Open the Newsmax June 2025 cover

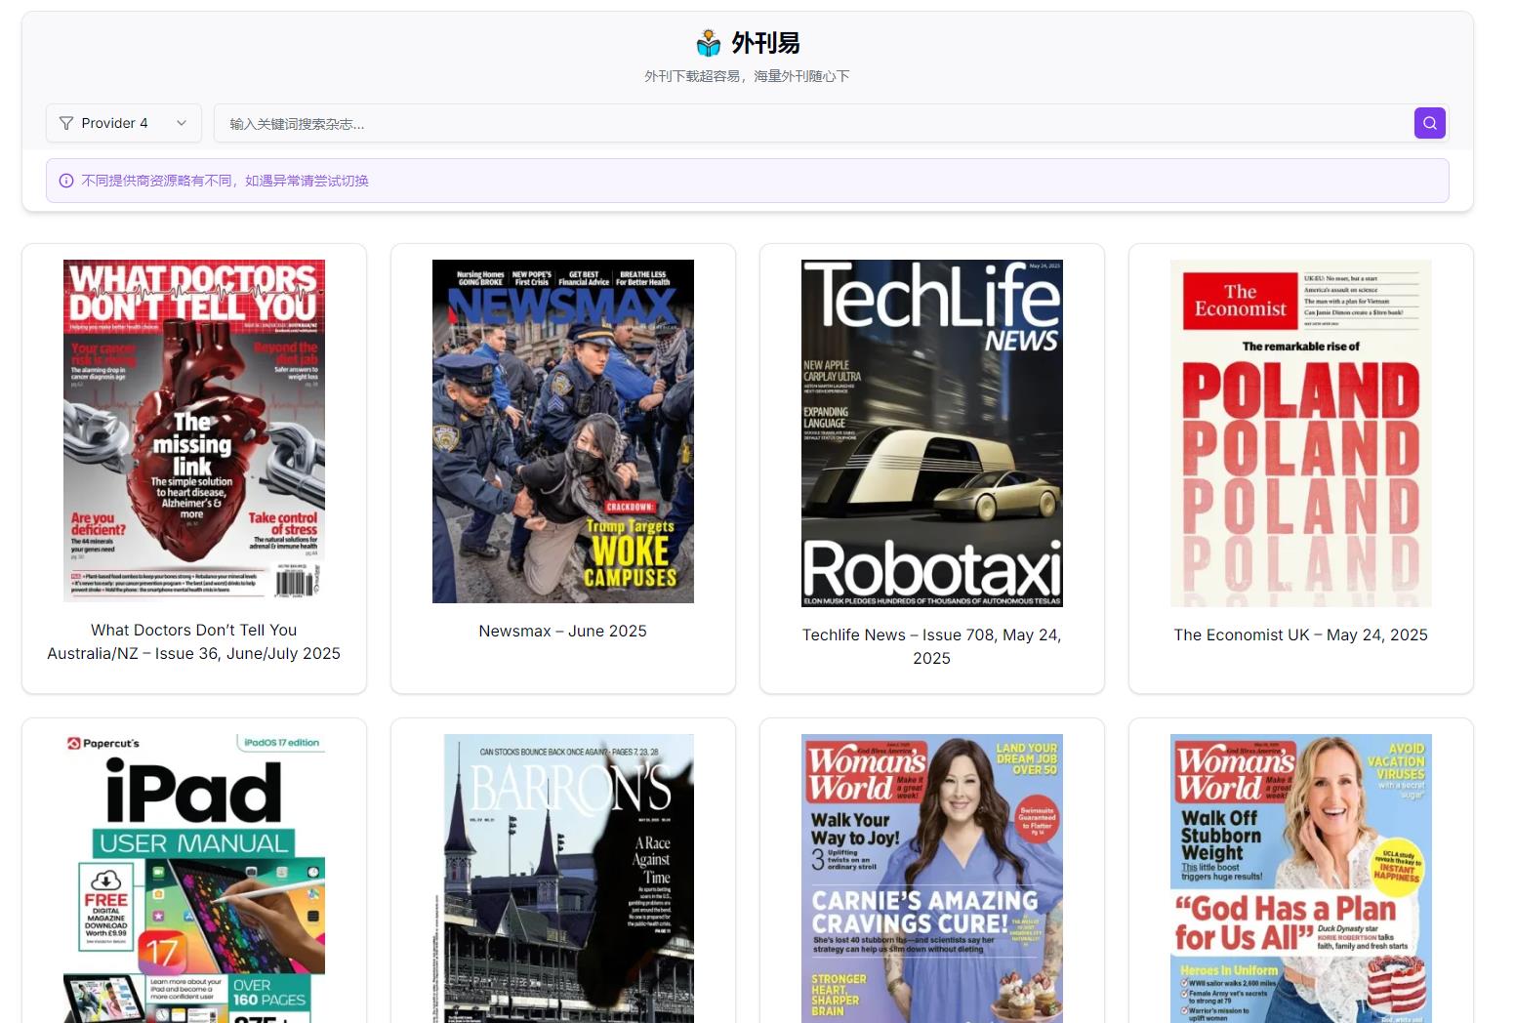(562, 430)
